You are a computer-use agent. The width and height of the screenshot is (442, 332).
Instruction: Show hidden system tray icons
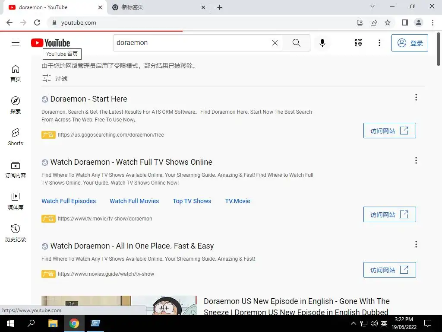[353, 323]
